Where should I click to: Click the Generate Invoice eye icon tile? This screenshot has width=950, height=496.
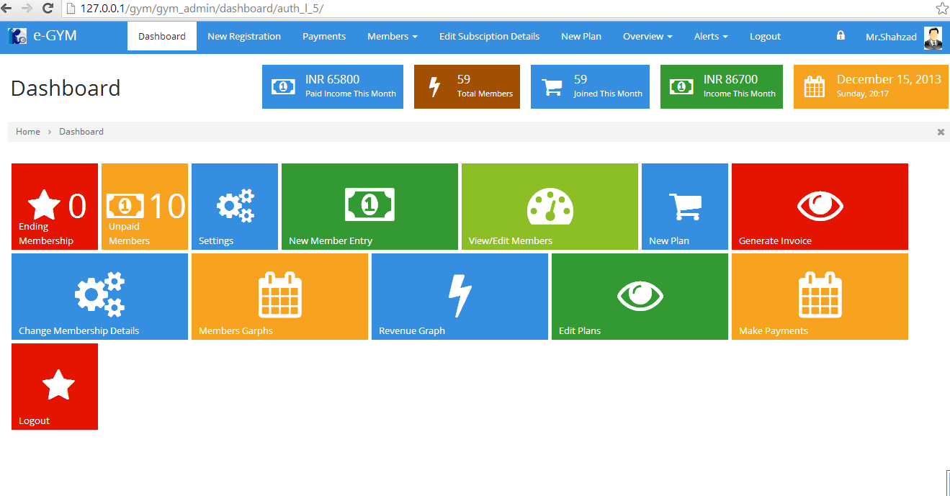[820, 207]
